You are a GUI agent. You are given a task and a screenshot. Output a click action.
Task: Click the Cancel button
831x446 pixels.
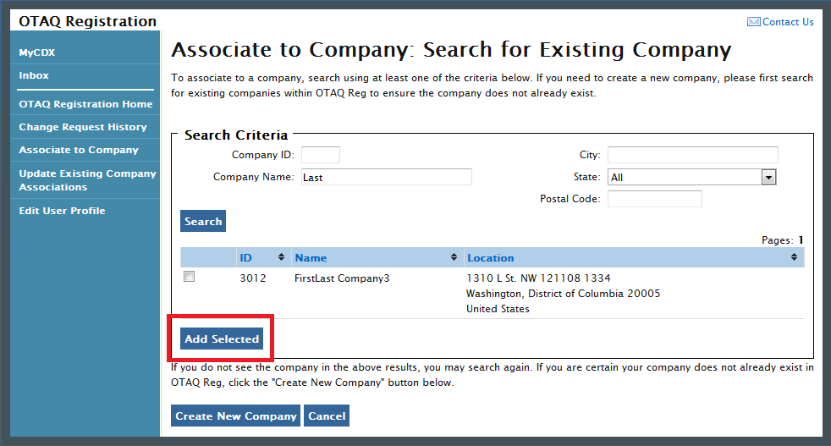pos(327,416)
